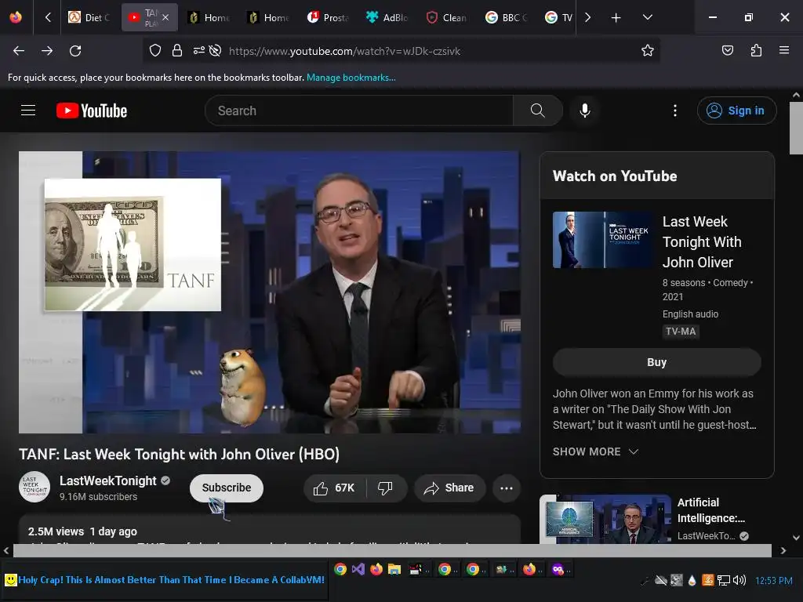Expand the list all tabs dropdown

[x=647, y=17]
